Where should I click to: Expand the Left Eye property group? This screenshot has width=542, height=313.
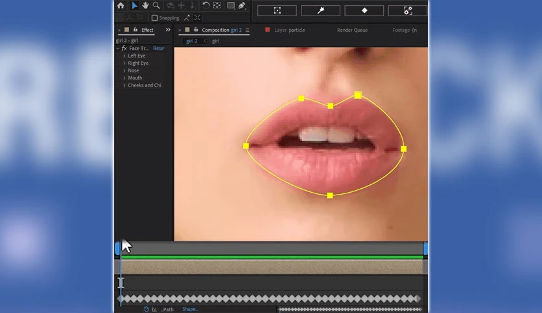point(124,56)
